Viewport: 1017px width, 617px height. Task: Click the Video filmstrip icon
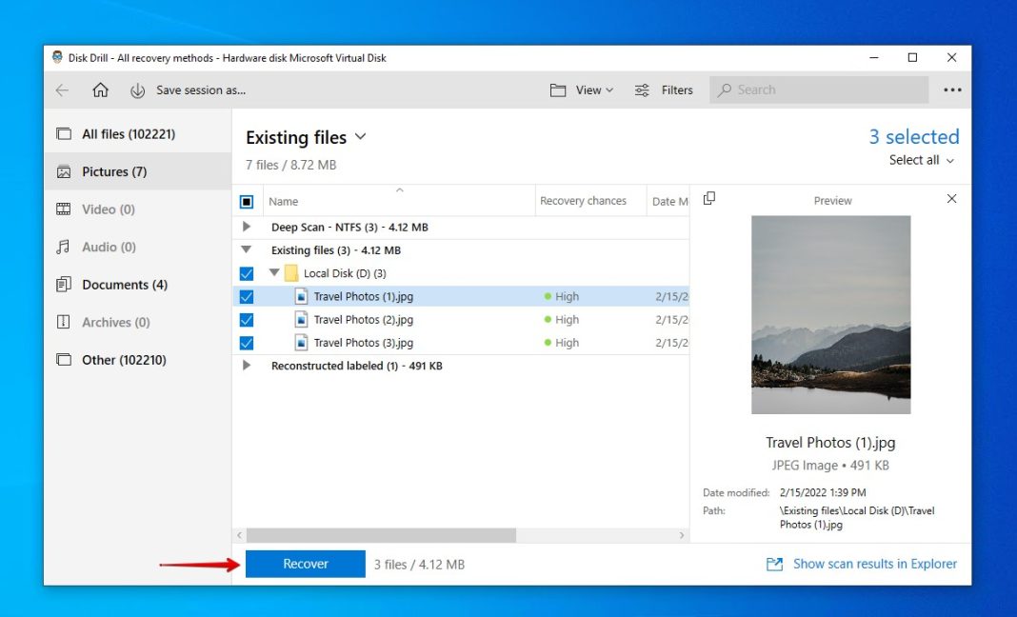pyautogui.click(x=64, y=209)
